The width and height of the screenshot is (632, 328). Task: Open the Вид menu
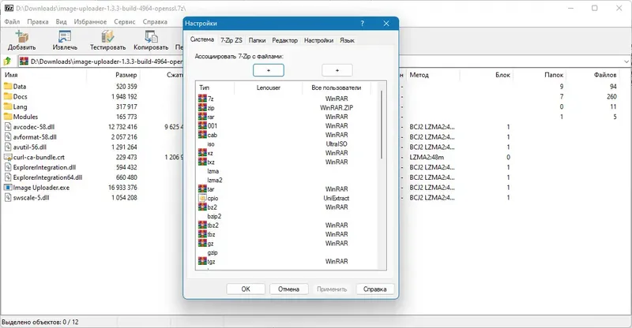coord(61,22)
